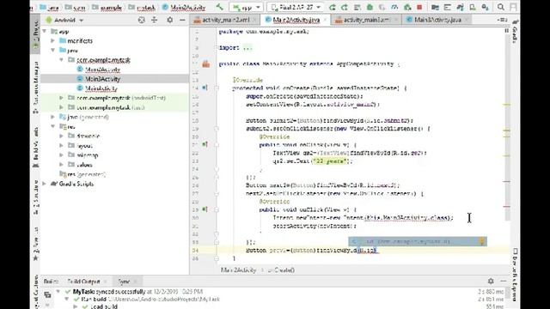The height and width of the screenshot is (309, 550).
Task: Click the Make Project hammer icon
Action: click(220, 7)
